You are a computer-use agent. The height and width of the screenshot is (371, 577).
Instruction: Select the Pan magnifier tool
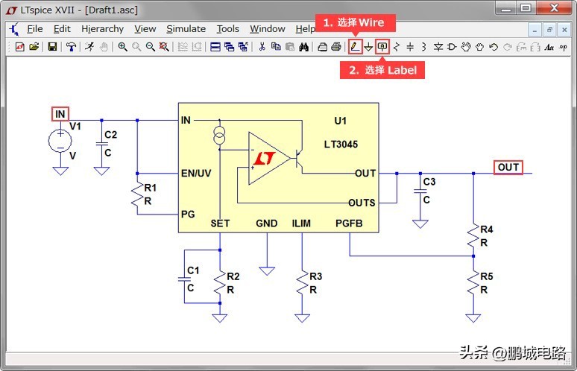click(x=136, y=47)
